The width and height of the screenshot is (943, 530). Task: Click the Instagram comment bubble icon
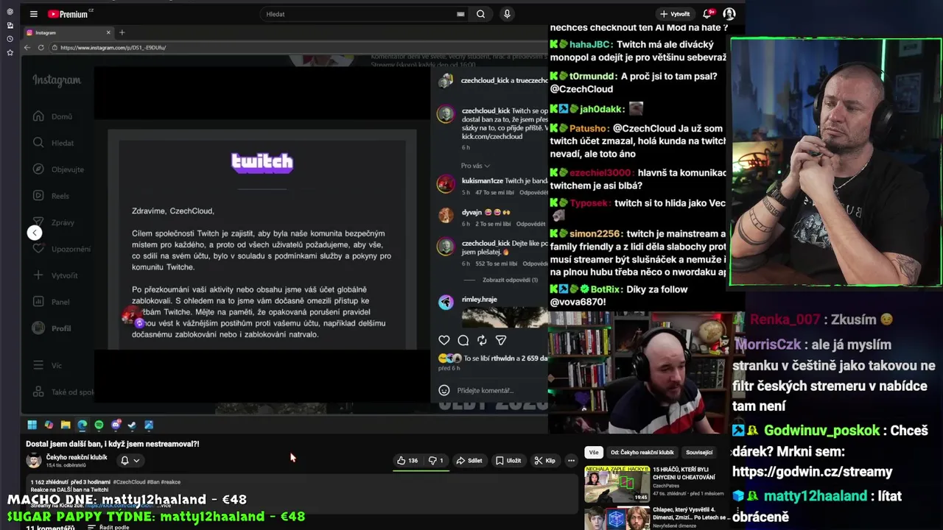click(463, 340)
